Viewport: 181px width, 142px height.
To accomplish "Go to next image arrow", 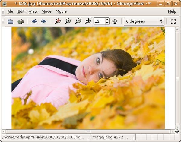I will (x=44, y=21).
